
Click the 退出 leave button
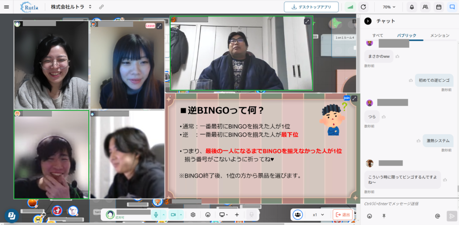click(x=343, y=215)
